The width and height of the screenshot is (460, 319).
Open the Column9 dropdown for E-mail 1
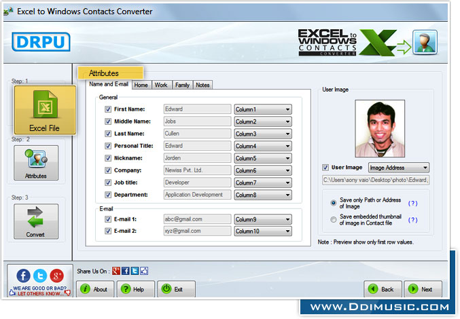(263, 219)
